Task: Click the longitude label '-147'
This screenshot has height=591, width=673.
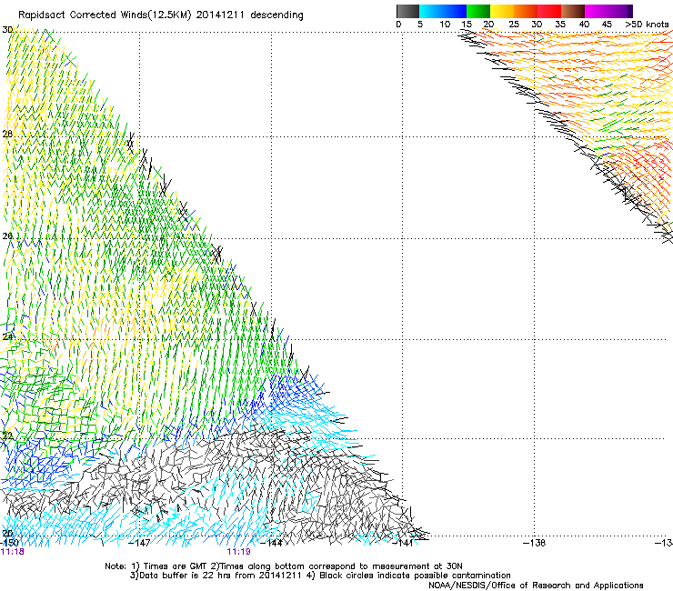Action: 140,543
